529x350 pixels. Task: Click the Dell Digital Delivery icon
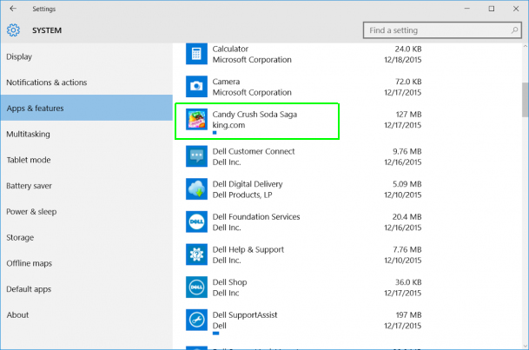(x=197, y=189)
